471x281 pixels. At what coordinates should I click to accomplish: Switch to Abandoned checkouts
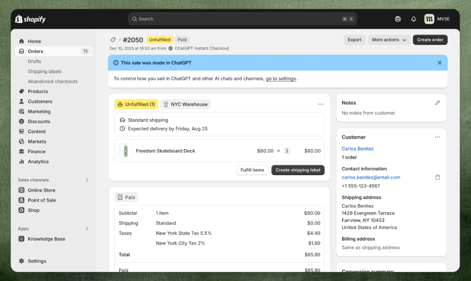[x=53, y=81]
